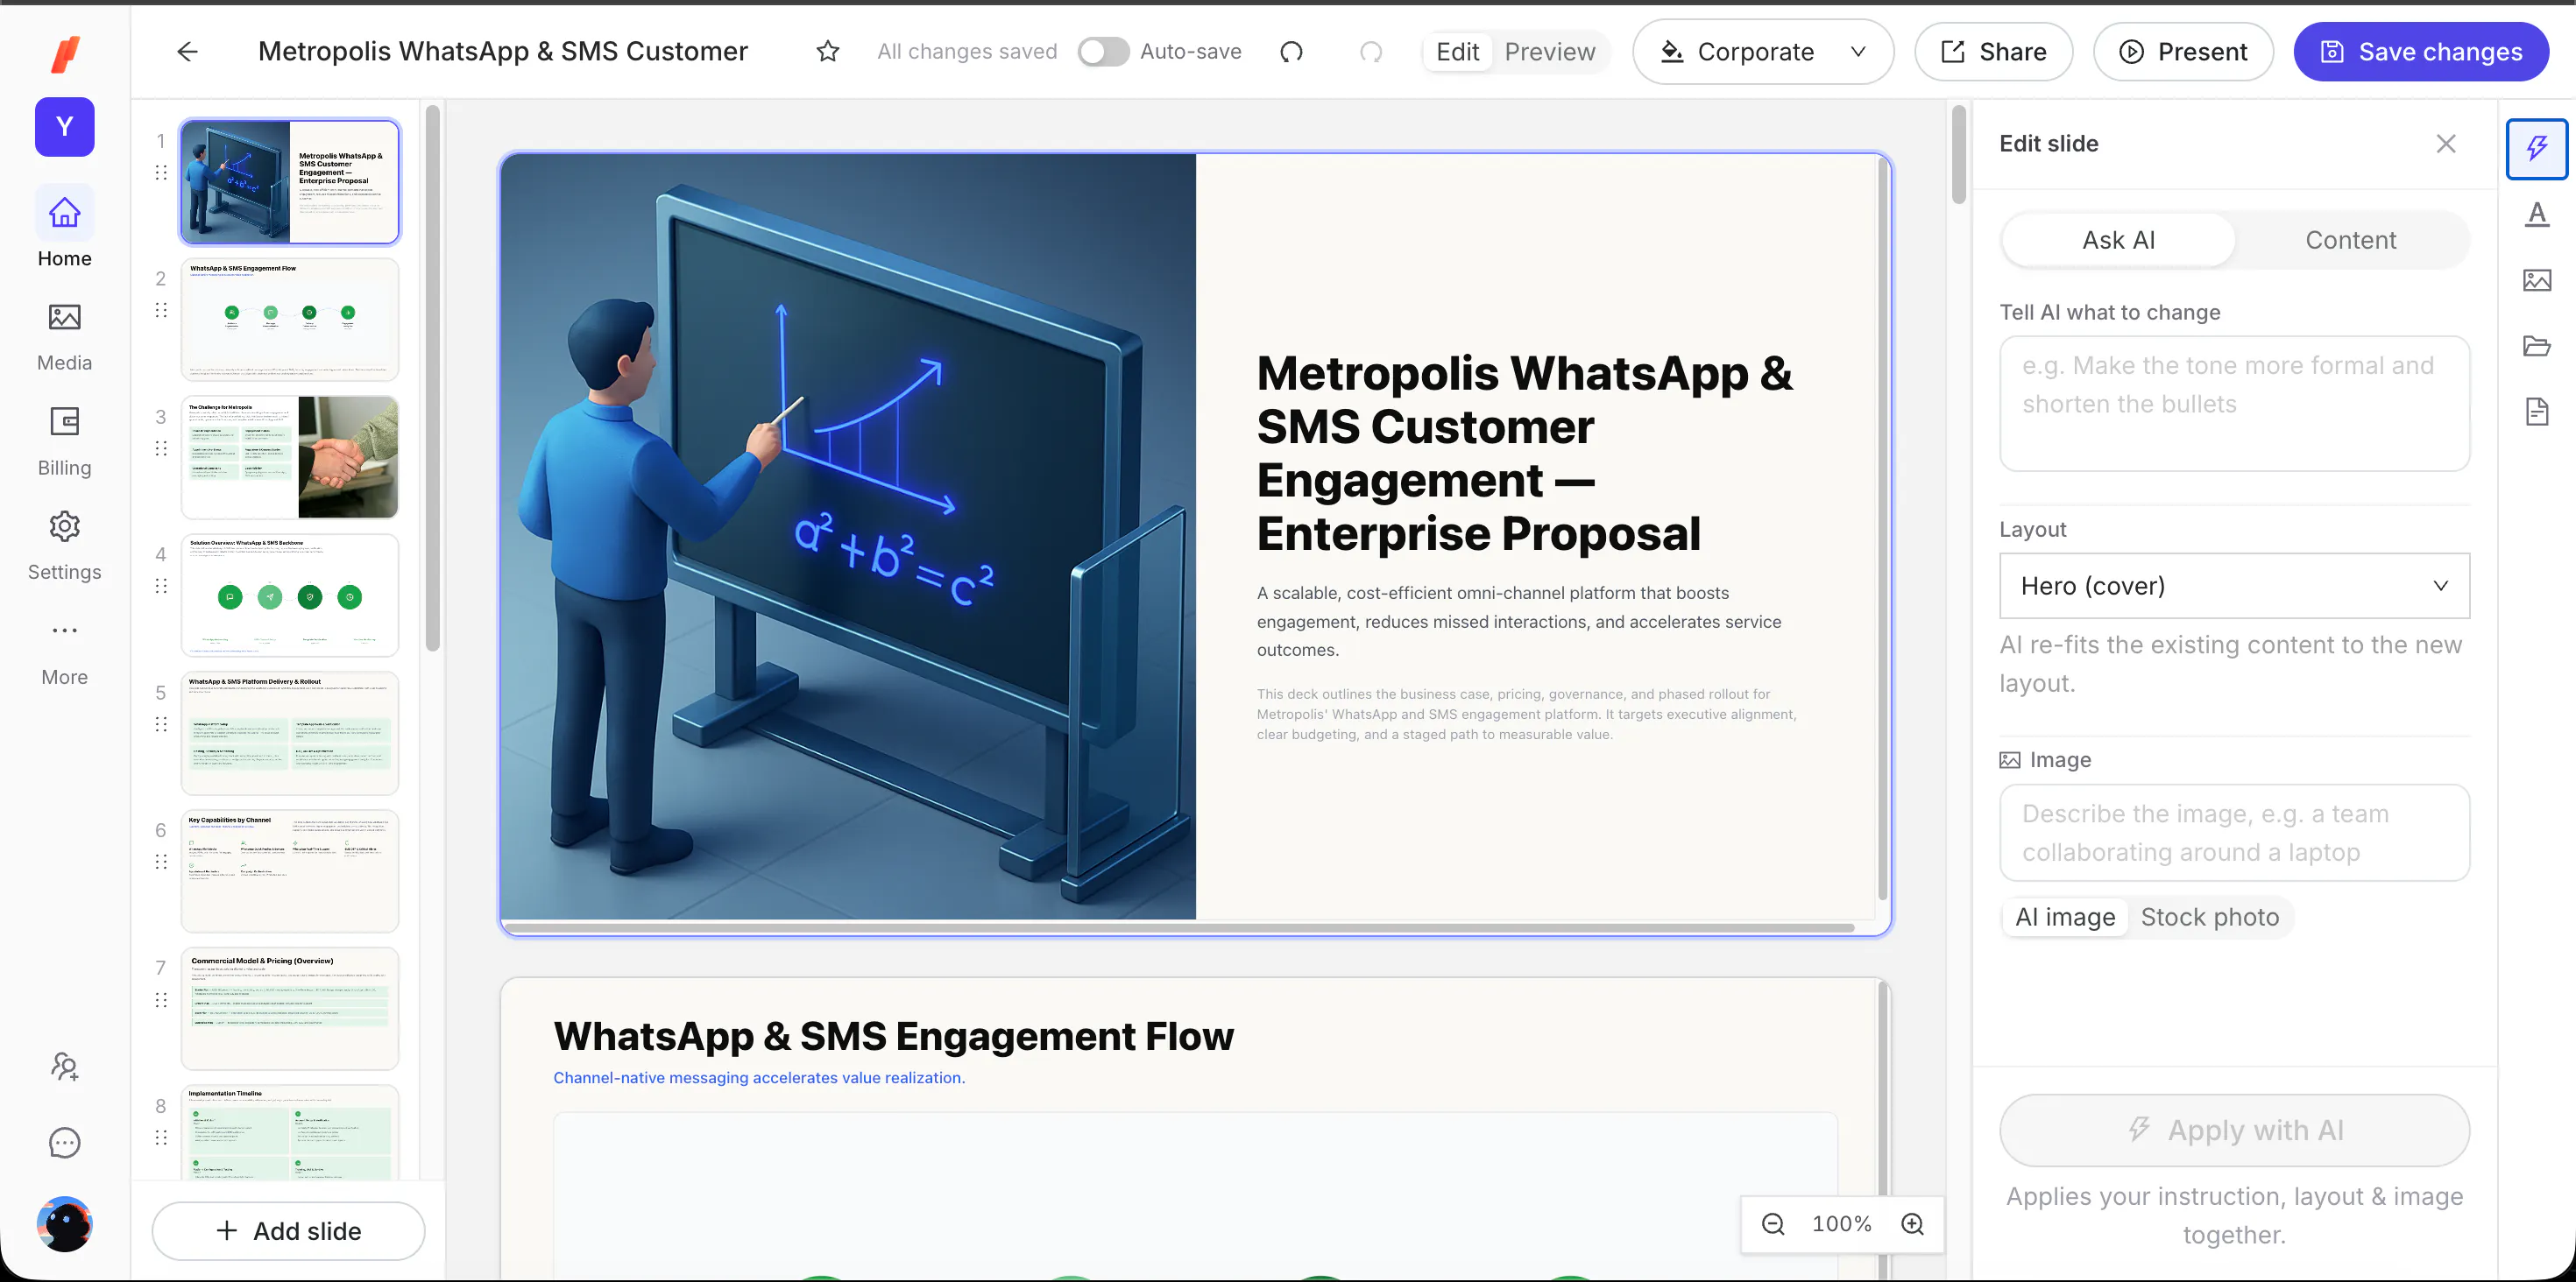Select slide 8 Implementation Timeline thumbnail

coord(290,1132)
